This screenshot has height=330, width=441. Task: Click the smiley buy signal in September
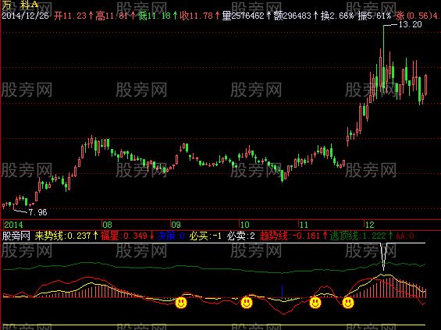point(181,303)
